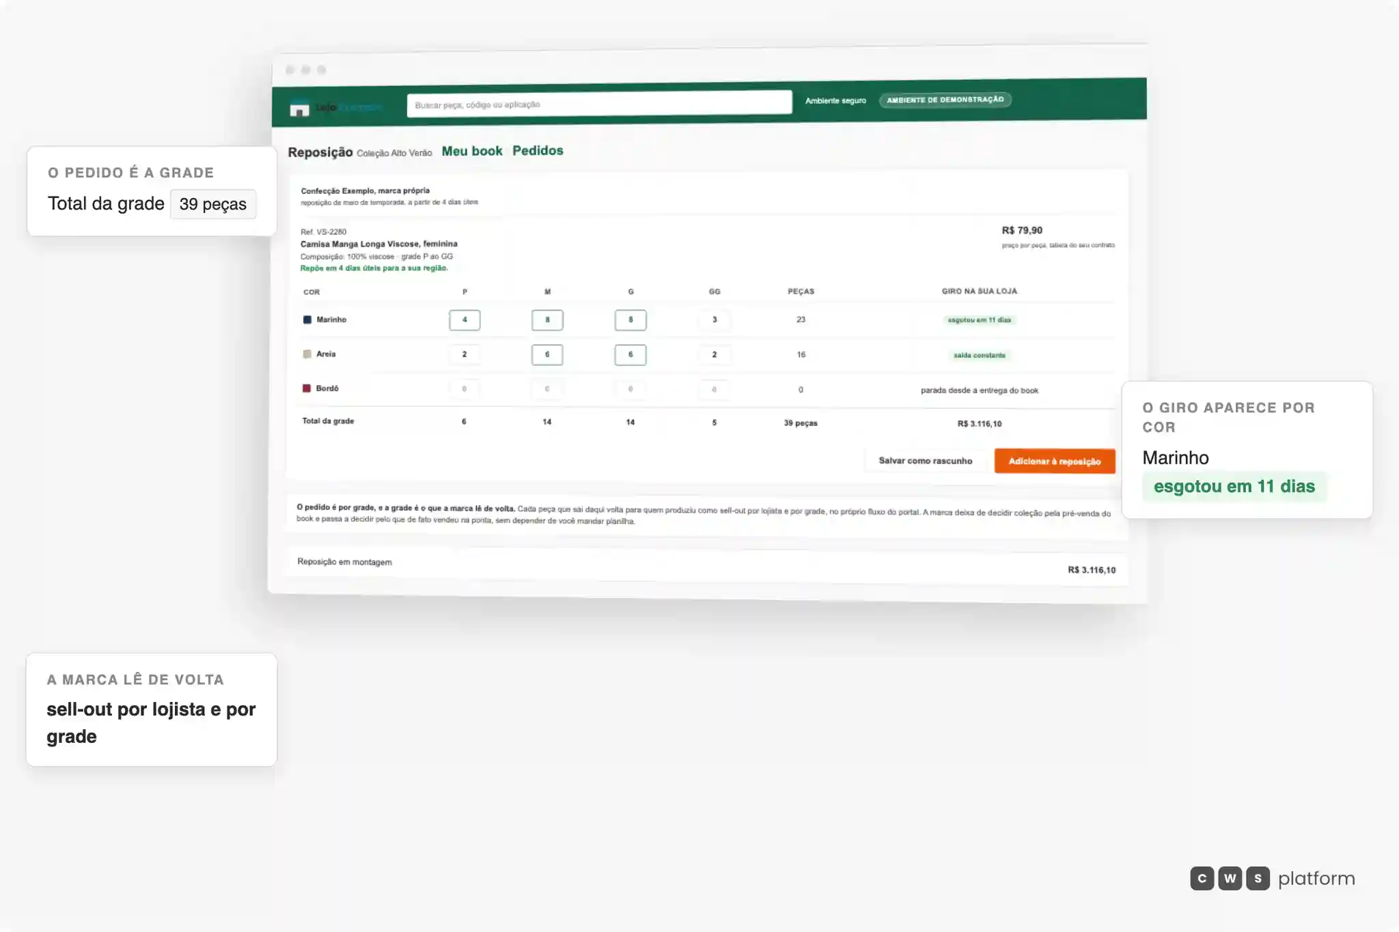This screenshot has width=1399, height=932.
Task: Click the Areia color swatch
Action: (x=307, y=354)
